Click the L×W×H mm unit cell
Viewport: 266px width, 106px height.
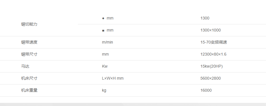(x=113, y=78)
